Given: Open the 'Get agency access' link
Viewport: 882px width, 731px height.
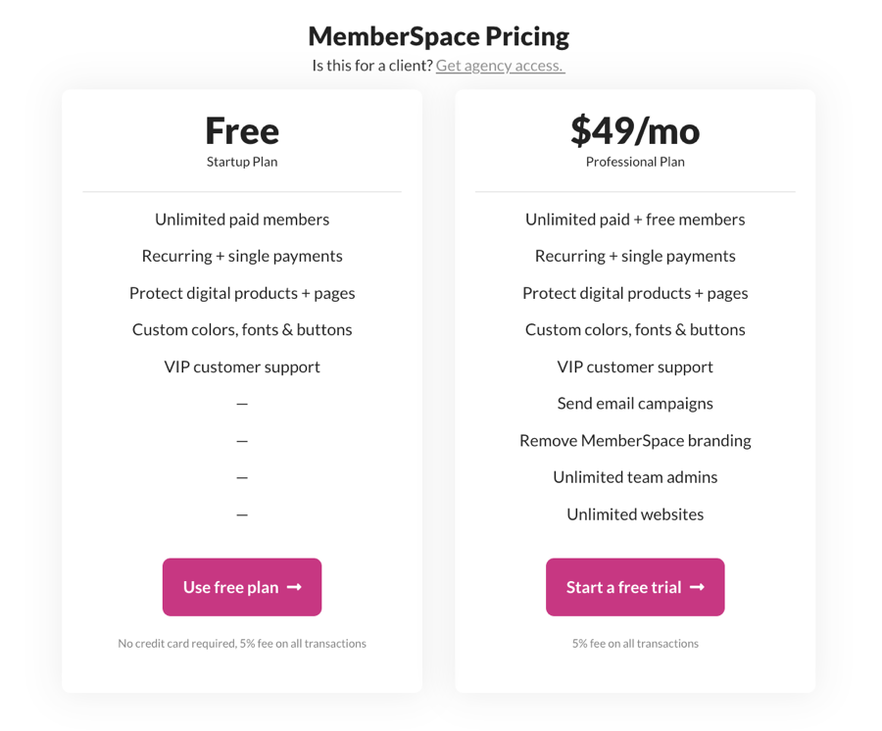Looking at the screenshot, I should pos(500,66).
